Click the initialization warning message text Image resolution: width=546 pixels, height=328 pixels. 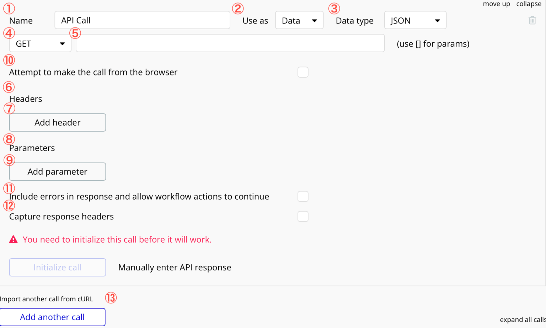(x=117, y=239)
